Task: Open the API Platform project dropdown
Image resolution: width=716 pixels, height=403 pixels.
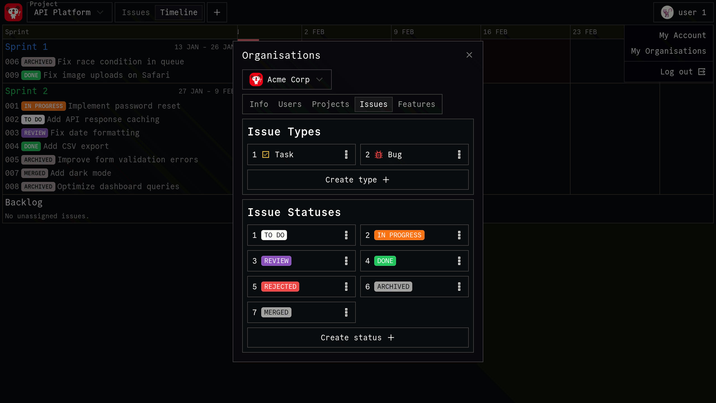Action: pyautogui.click(x=69, y=12)
